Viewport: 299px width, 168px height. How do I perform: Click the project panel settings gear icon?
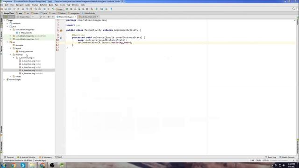click(x=49, y=17)
